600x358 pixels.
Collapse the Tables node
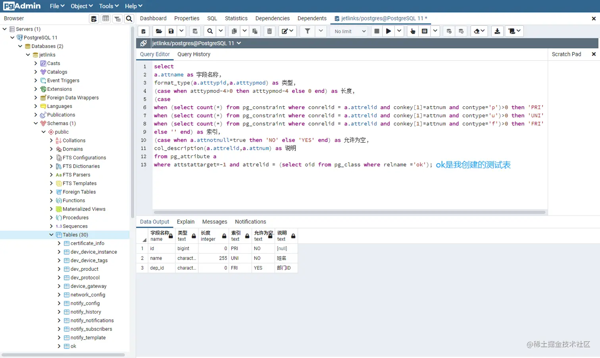51,234
